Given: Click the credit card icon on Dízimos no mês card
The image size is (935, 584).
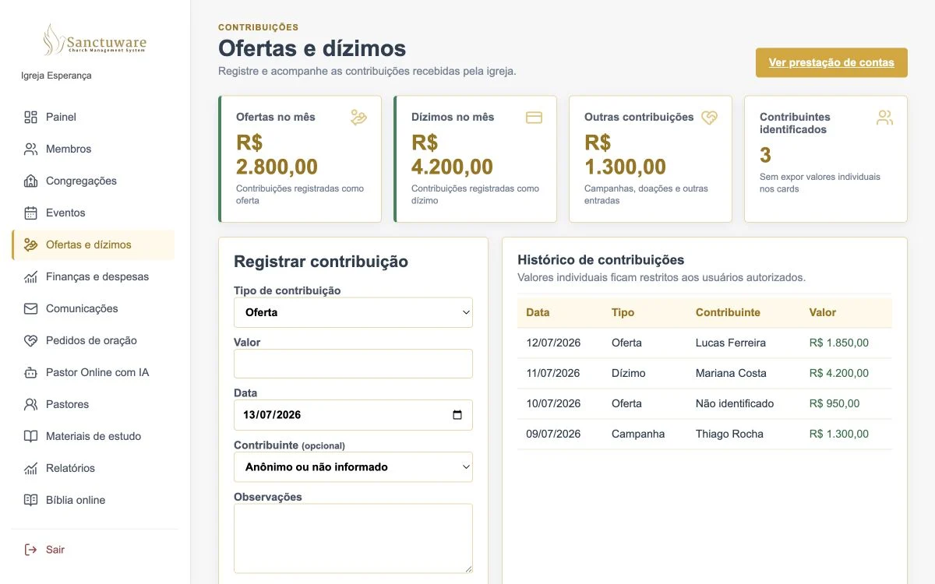Looking at the screenshot, I should pos(534,118).
